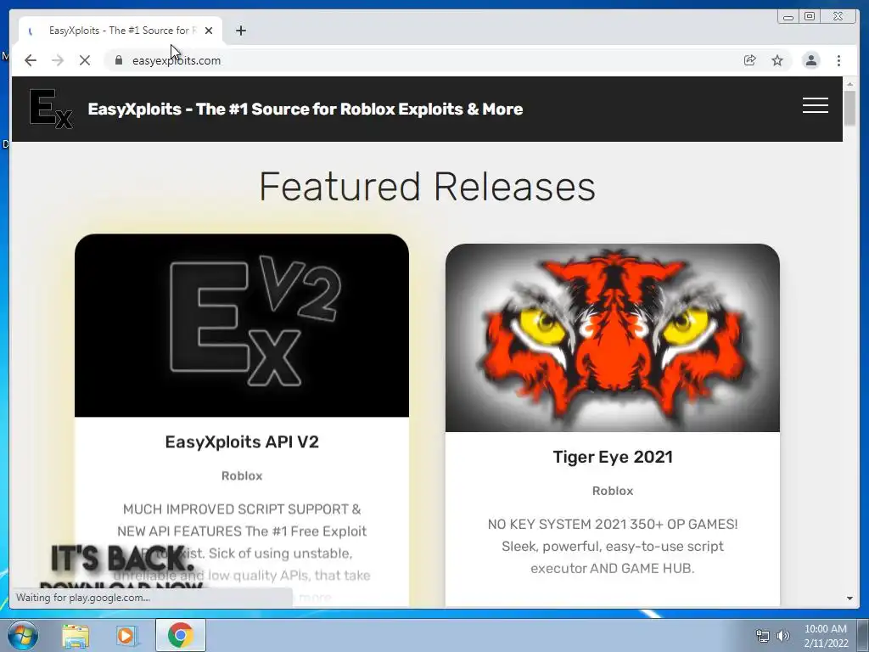Viewport: 869px width, 652px height.
Task: Click the page scrollbar thumb
Action: pos(849,108)
